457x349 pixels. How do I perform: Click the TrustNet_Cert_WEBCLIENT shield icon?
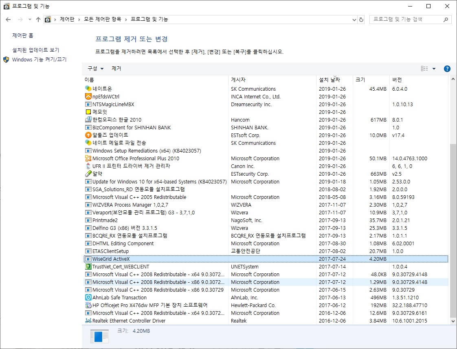pos(88,266)
